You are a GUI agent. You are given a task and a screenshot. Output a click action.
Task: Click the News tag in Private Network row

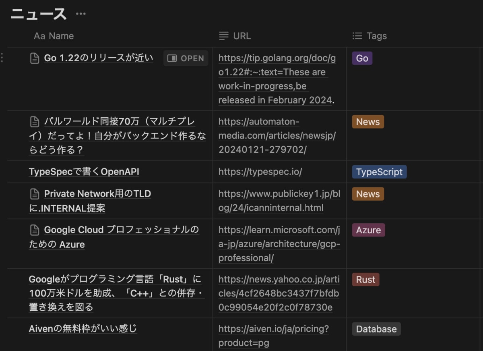pyautogui.click(x=368, y=194)
